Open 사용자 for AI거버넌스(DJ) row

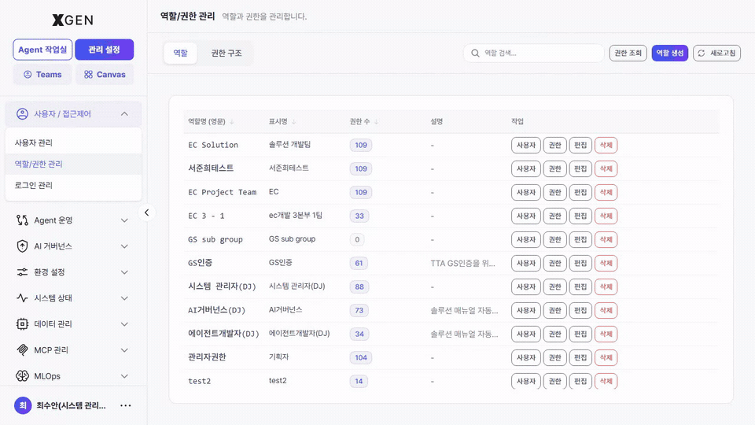point(526,310)
